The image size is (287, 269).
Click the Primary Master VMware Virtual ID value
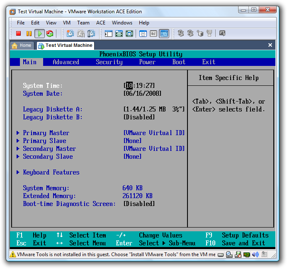tap(154, 133)
